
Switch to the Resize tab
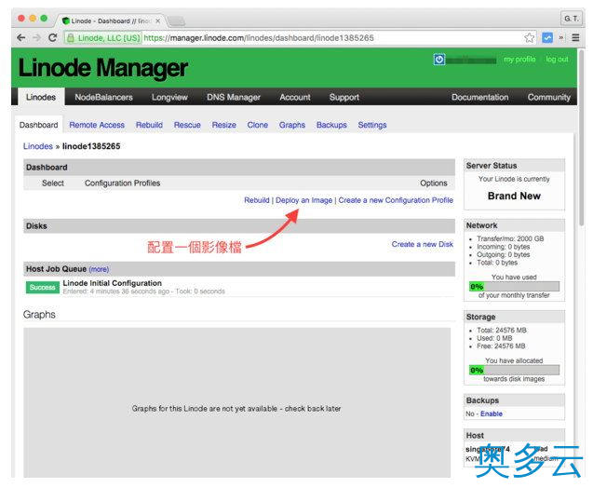pos(223,125)
